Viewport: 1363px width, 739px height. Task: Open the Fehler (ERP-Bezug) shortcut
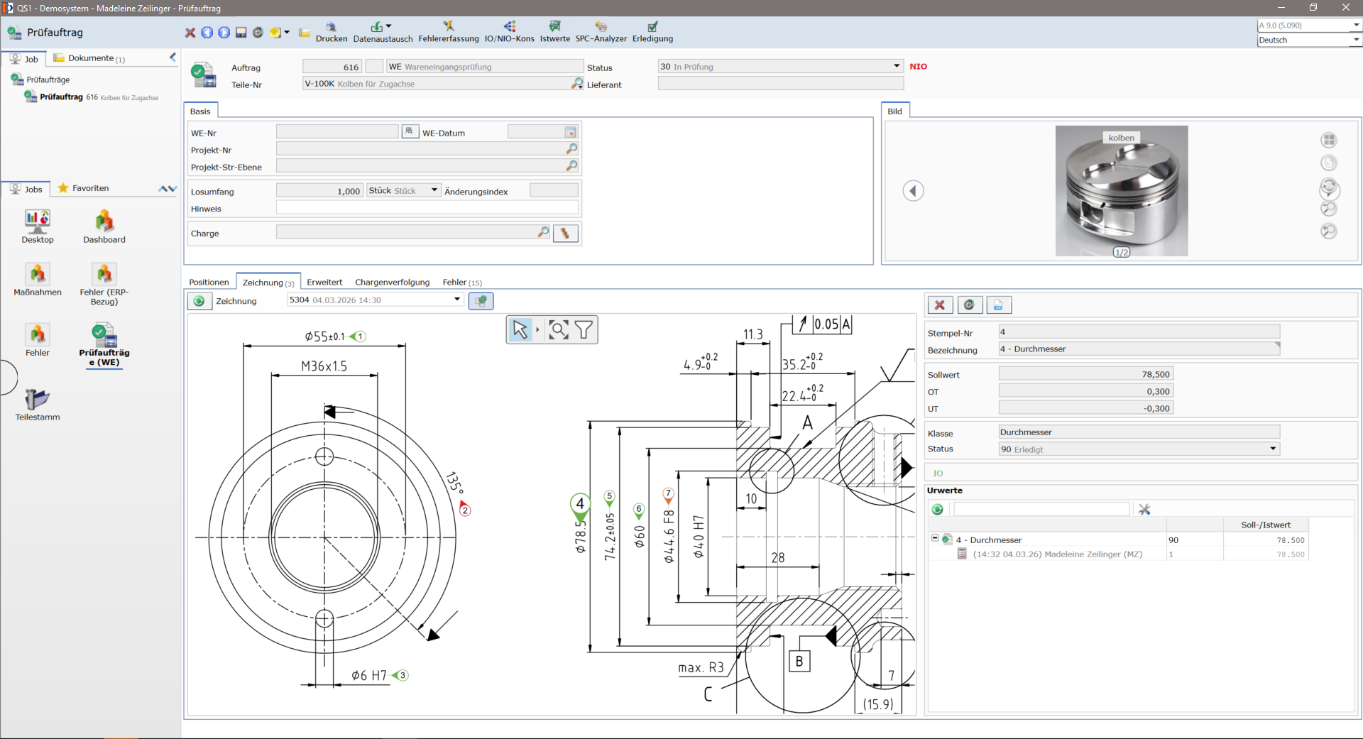point(104,284)
